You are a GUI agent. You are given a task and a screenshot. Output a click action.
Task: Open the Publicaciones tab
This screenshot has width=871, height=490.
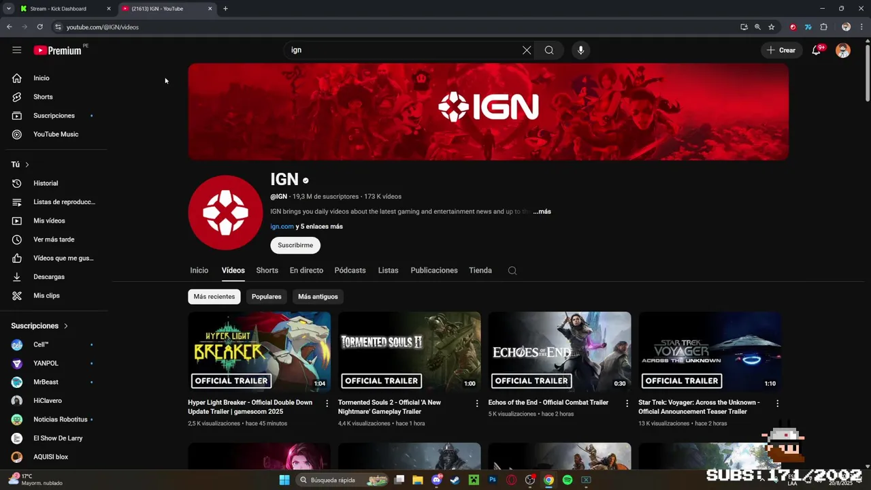(x=434, y=270)
